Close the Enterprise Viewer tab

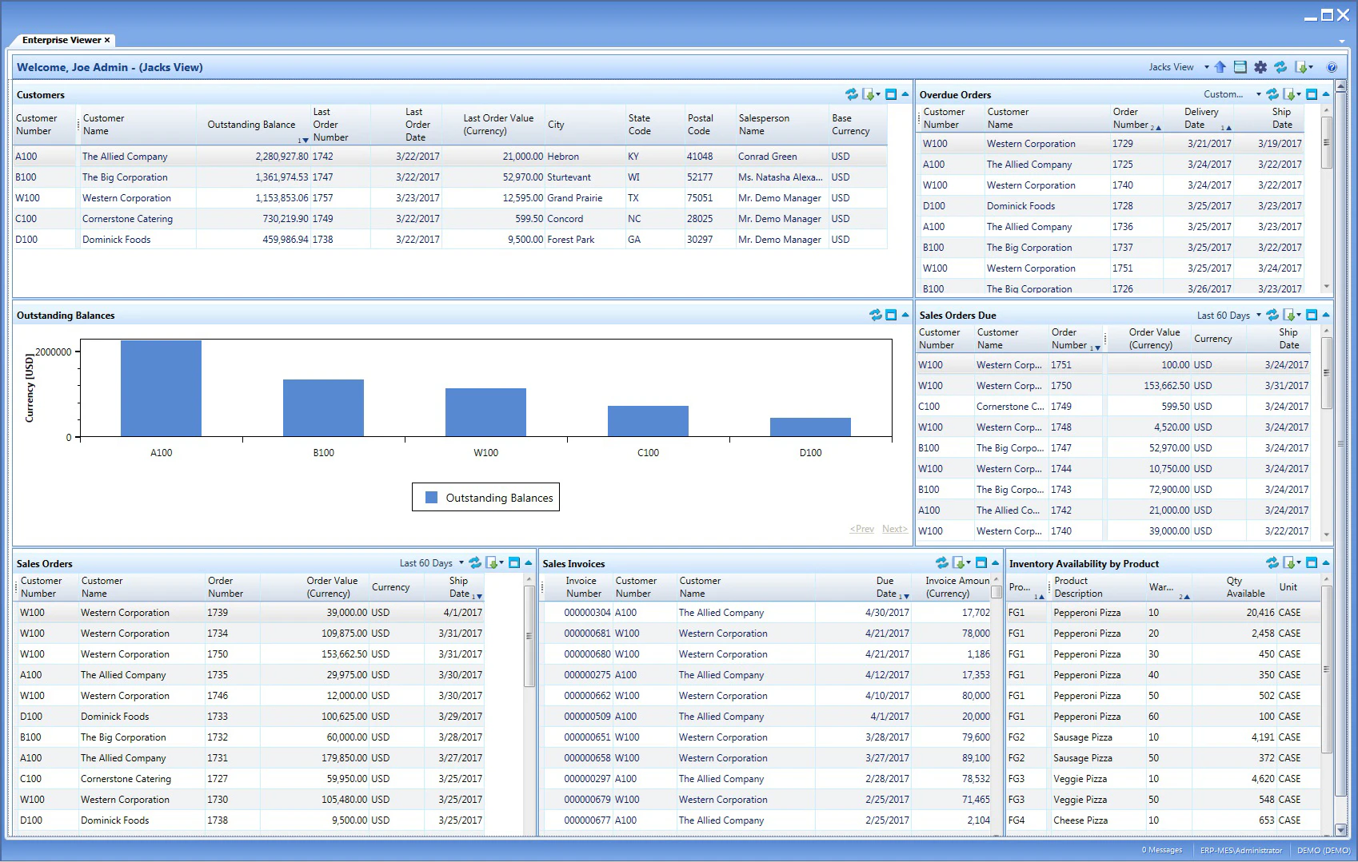coord(106,39)
